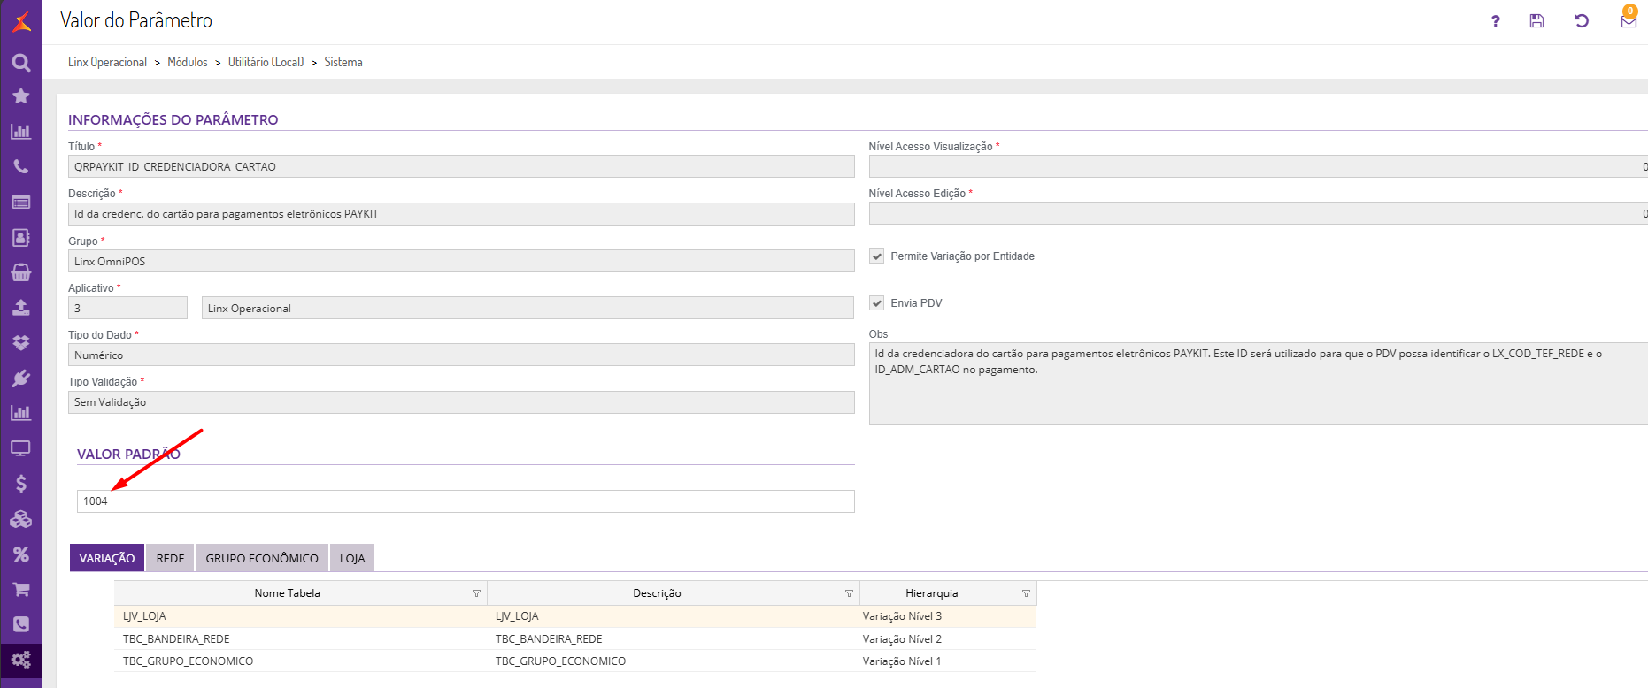
Task: Open the search magnifier in sidebar
Action: click(20, 62)
